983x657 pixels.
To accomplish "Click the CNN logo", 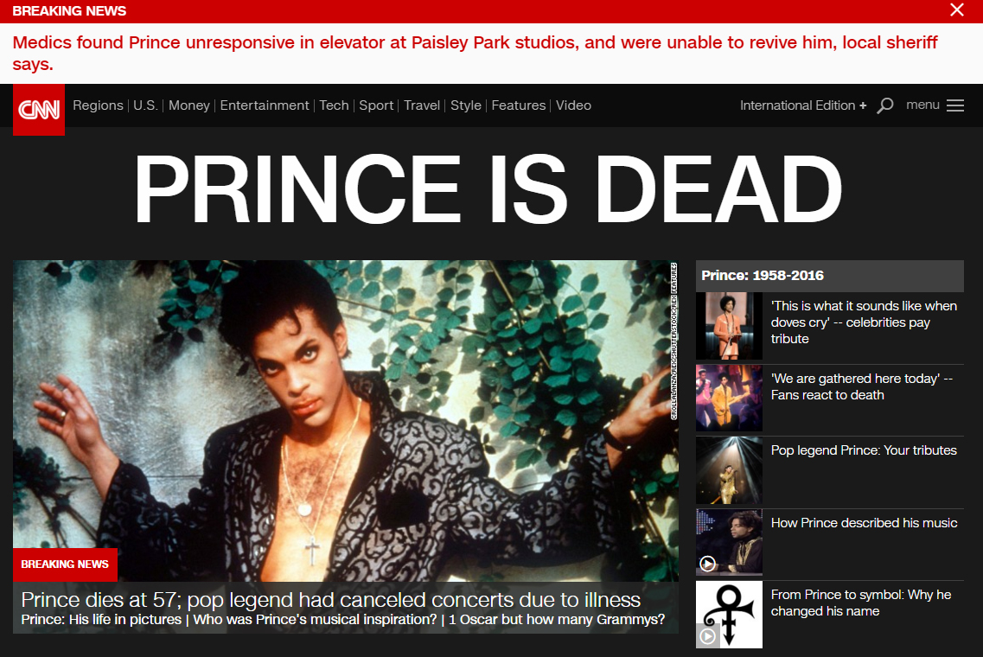I will (x=39, y=110).
